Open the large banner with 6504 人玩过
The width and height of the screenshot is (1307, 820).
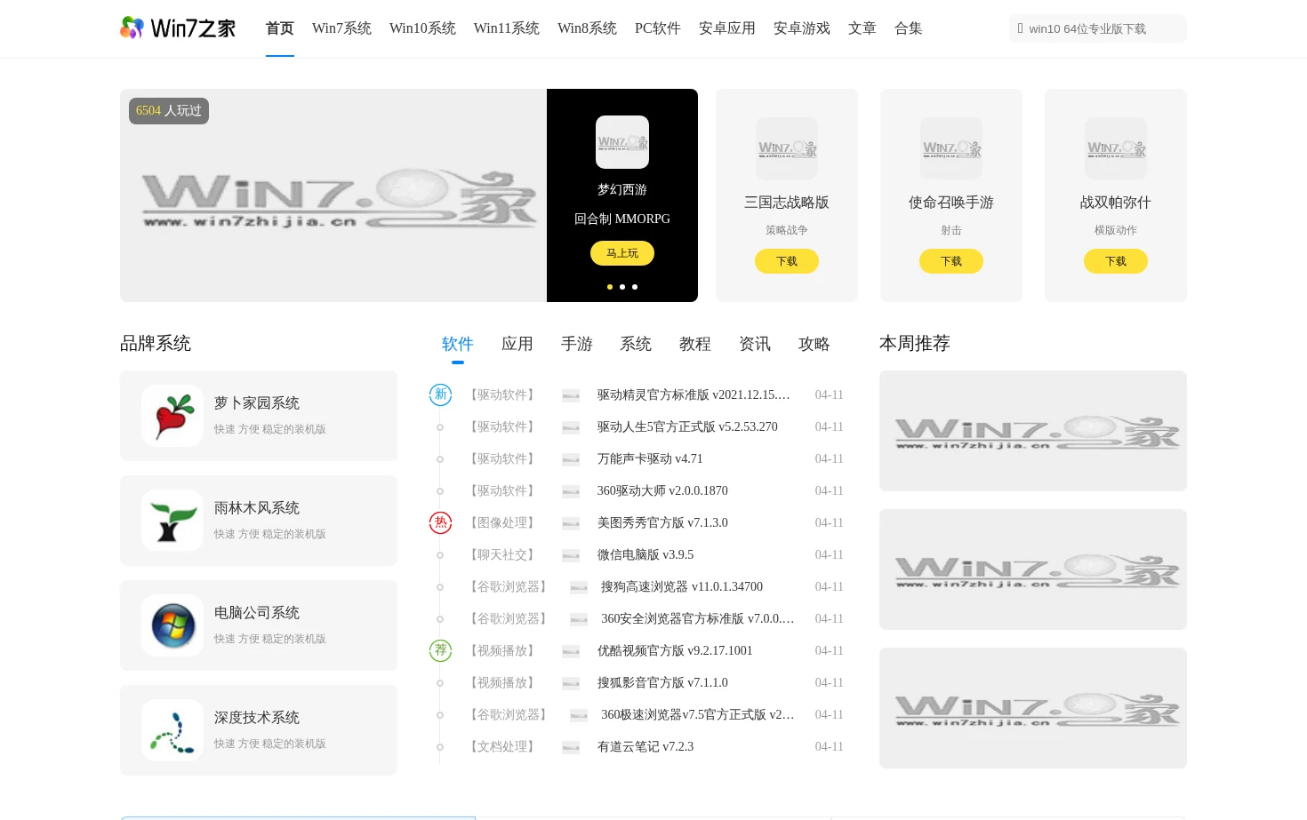[x=333, y=195]
